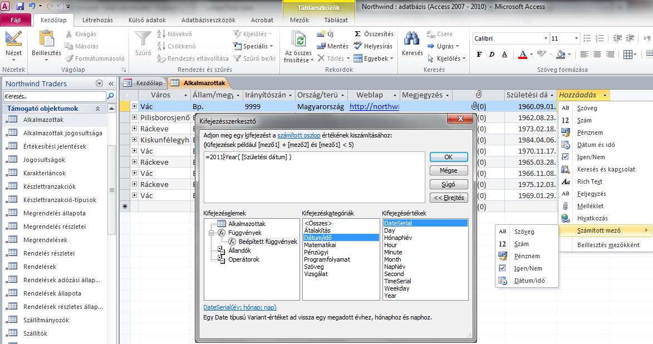Image resolution: width=653 pixels, height=344 pixels.
Task: Expand the Pilisborosjenő record row
Action: (135, 117)
